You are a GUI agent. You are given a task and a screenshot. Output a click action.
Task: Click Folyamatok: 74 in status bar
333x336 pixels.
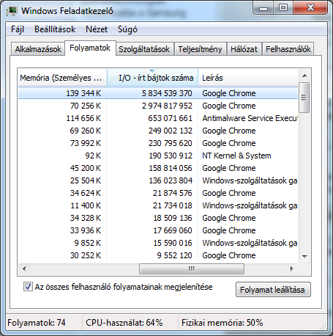click(x=37, y=323)
